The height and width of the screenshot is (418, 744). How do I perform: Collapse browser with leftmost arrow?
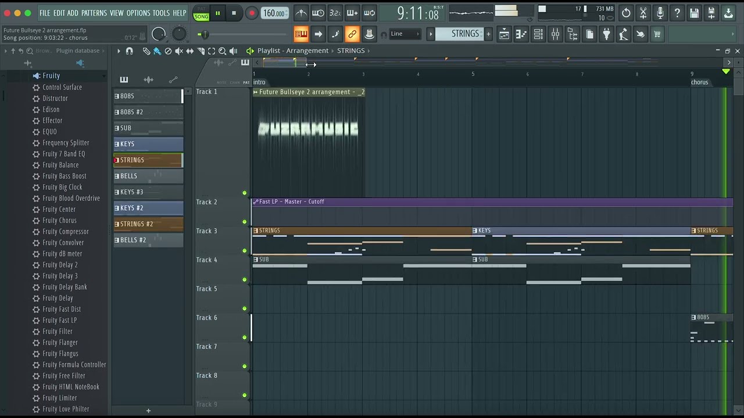(6, 51)
